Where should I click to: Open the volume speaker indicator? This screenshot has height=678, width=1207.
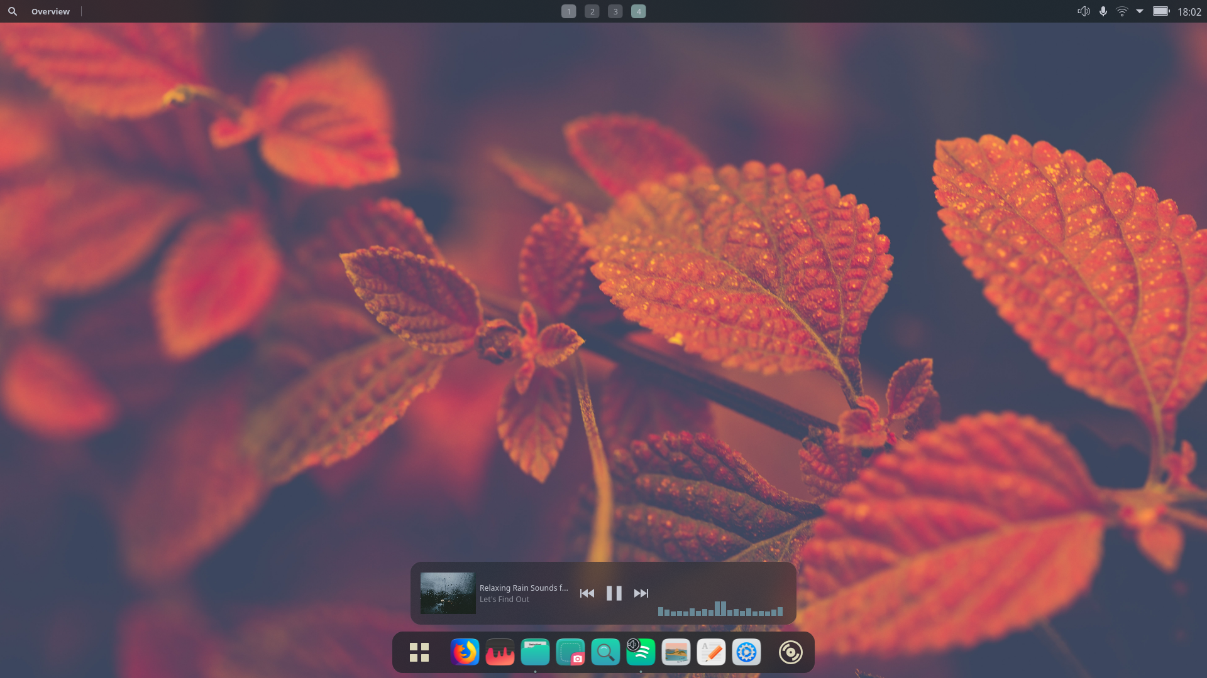coord(1083,11)
